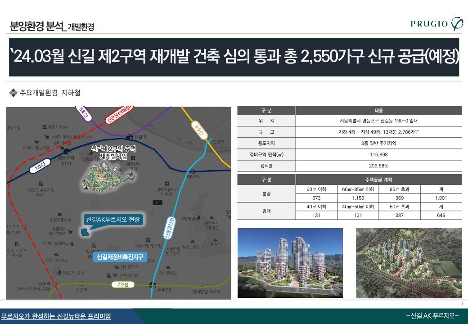Click the 1km scale label on map
Viewport: 468px width, 324px height.
point(157,202)
